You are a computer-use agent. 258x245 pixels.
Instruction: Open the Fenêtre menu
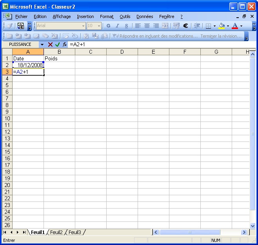click(167, 16)
